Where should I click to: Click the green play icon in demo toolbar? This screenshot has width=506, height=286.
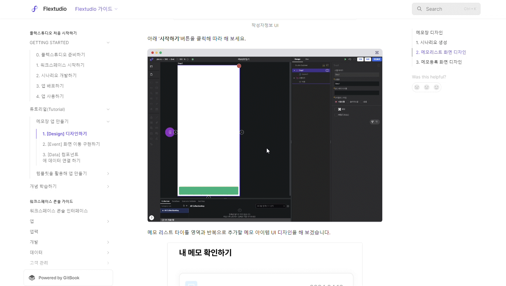345,59
